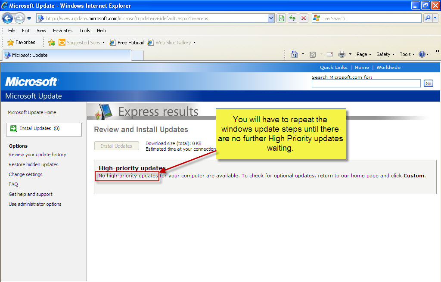
Task: Click the browser Back arrow button
Action: 8,19
